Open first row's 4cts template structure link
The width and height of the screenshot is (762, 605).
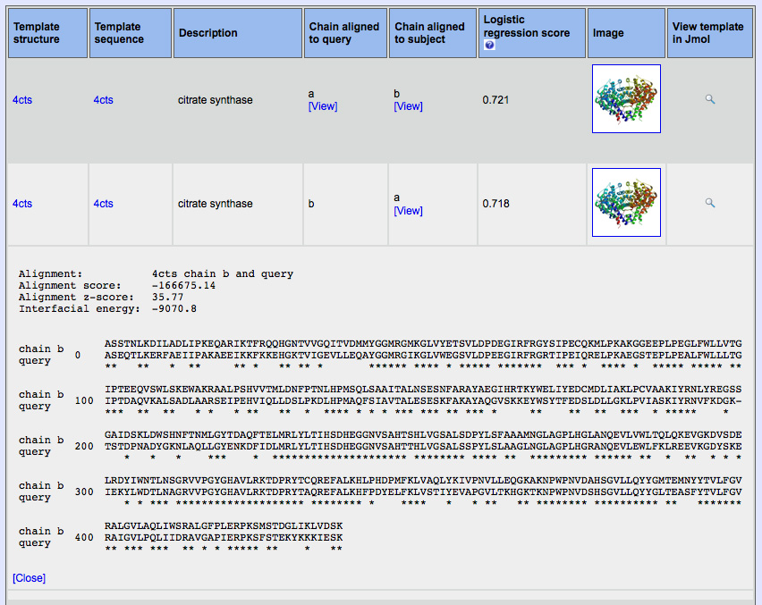click(22, 100)
